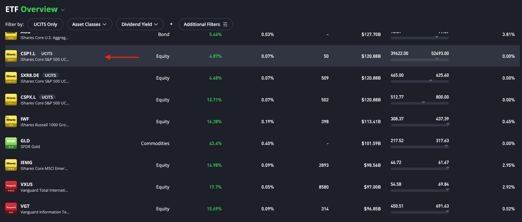This screenshot has height=222, width=522.
Task: Click the UCITS badge beside CSPX.L
Action: (x=47, y=97)
